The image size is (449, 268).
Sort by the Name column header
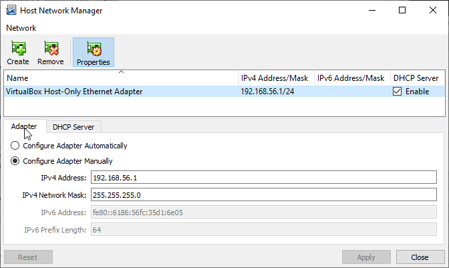(x=121, y=78)
